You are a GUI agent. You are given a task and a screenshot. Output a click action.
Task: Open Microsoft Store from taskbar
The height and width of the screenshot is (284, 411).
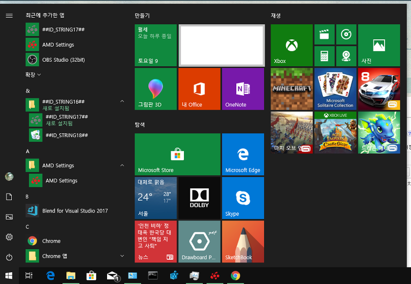91,275
